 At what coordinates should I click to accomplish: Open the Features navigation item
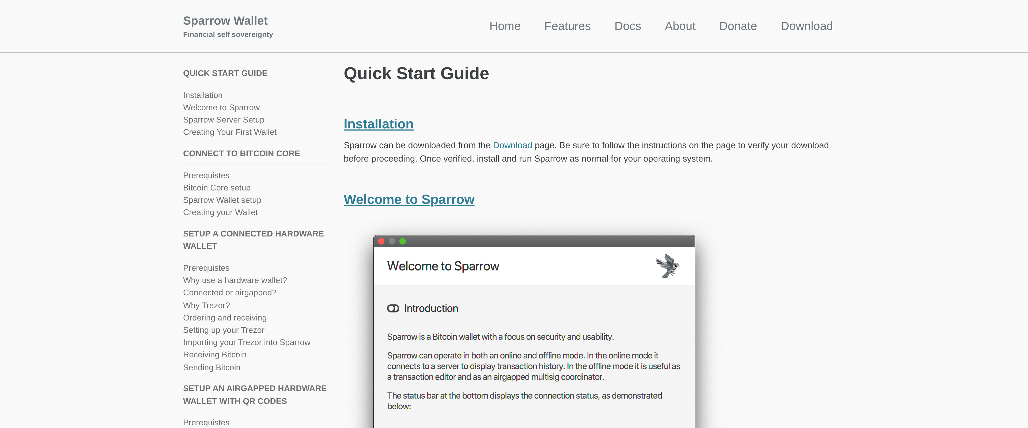click(567, 26)
